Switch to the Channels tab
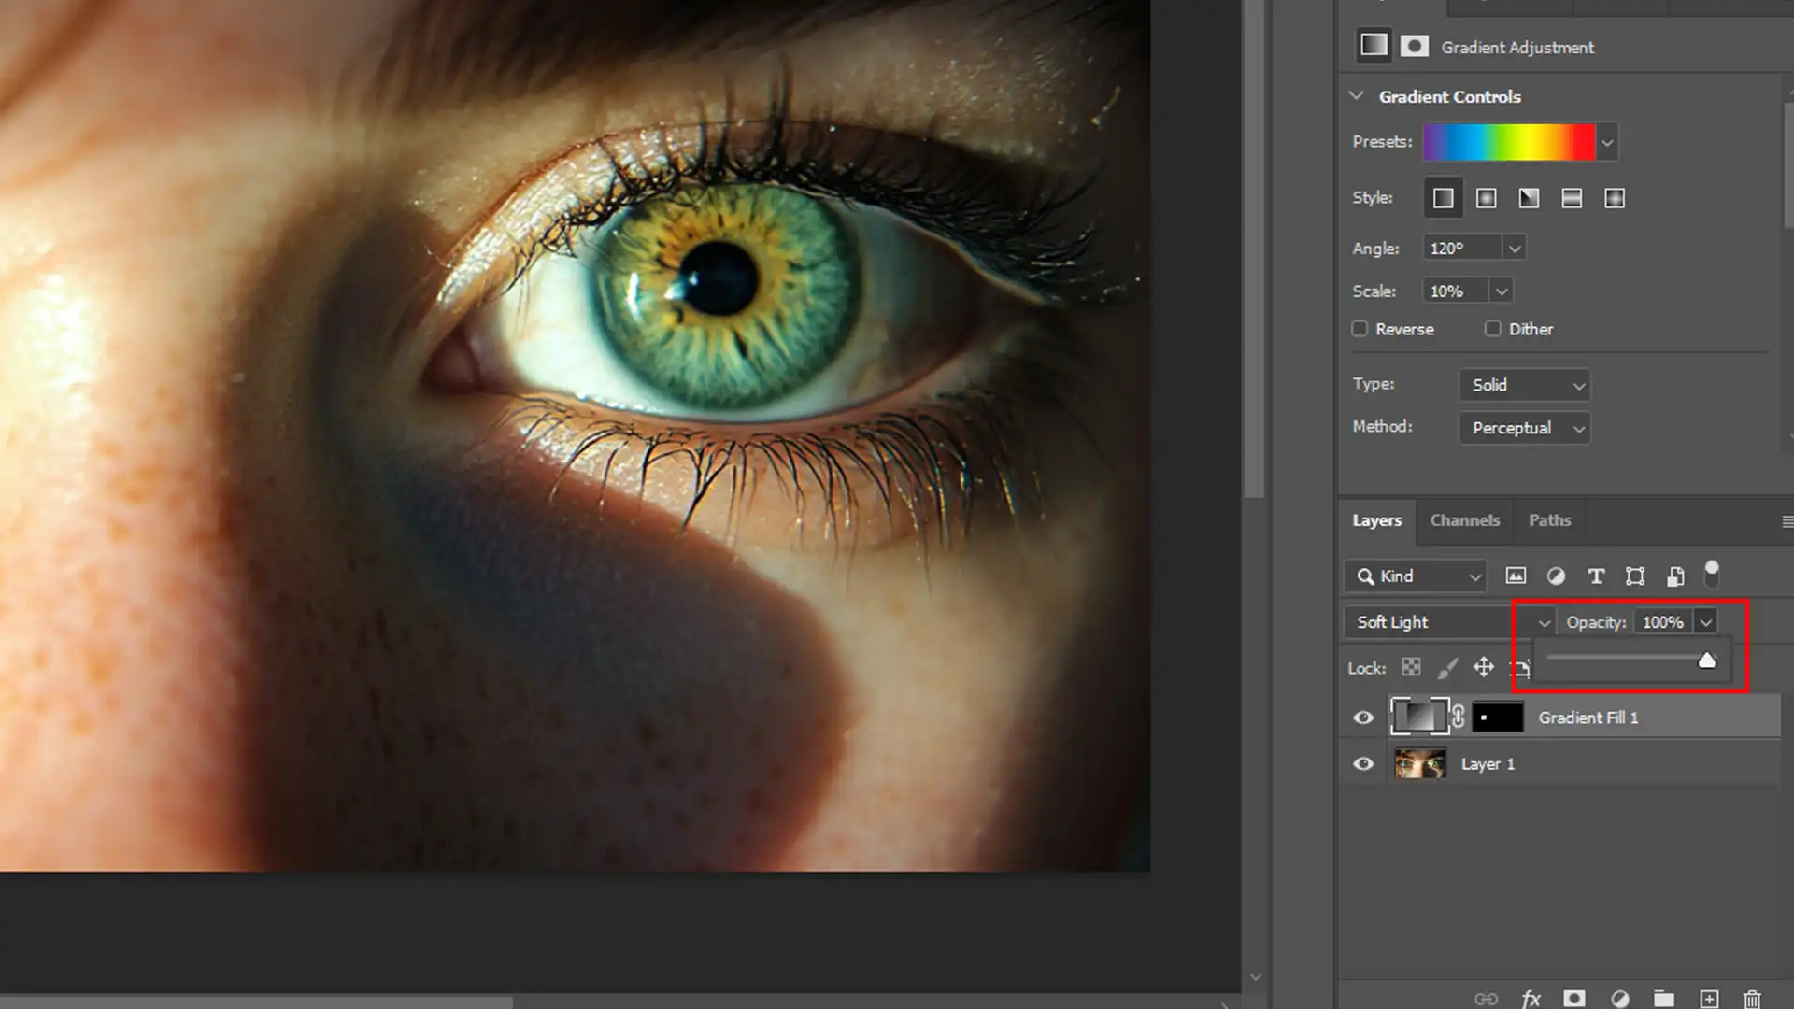Viewport: 1794px width, 1009px height. 1464,520
